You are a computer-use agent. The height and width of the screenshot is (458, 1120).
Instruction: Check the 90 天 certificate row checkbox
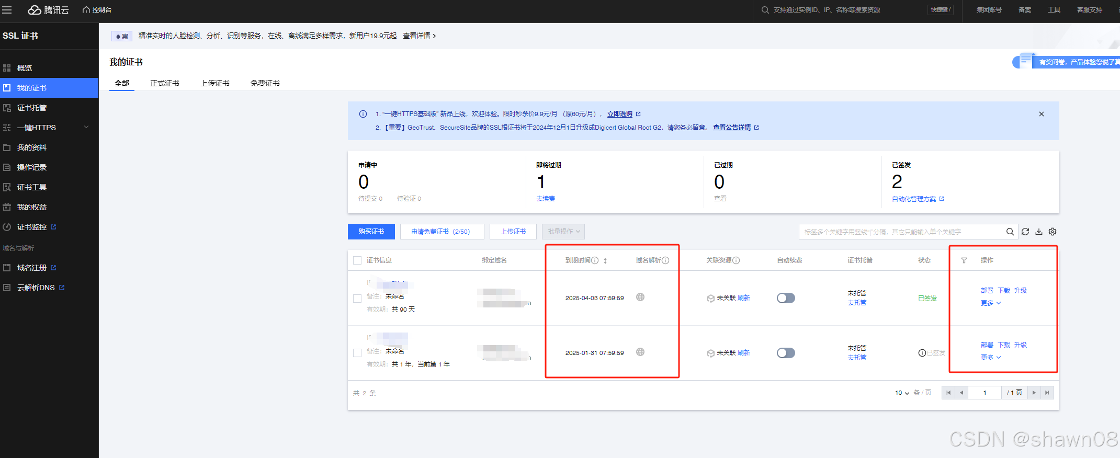click(x=357, y=299)
